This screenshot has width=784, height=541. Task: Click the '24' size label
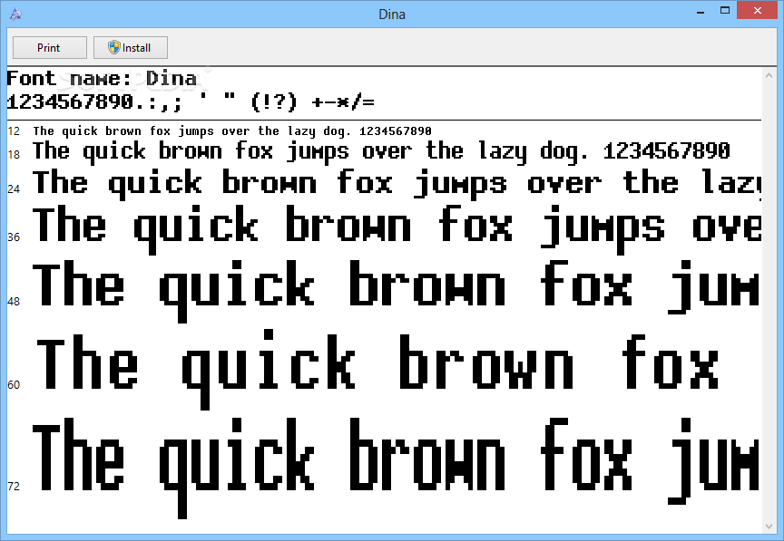click(x=14, y=188)
